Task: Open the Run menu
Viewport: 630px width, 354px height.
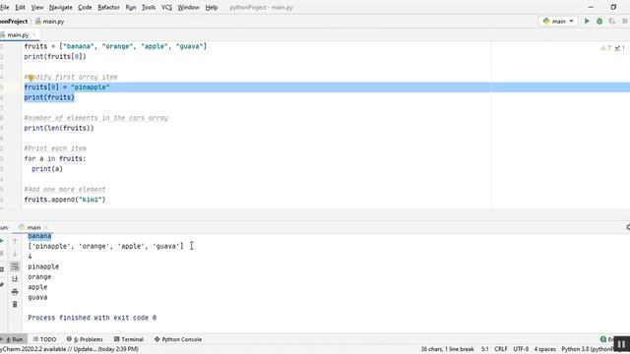Action: pyautogui.click(x=131, y=7)
